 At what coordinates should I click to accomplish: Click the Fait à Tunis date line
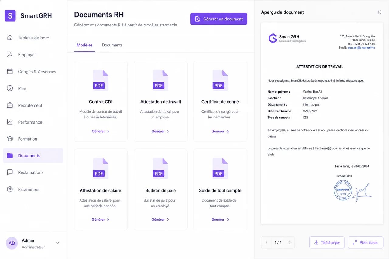[352, 166]
